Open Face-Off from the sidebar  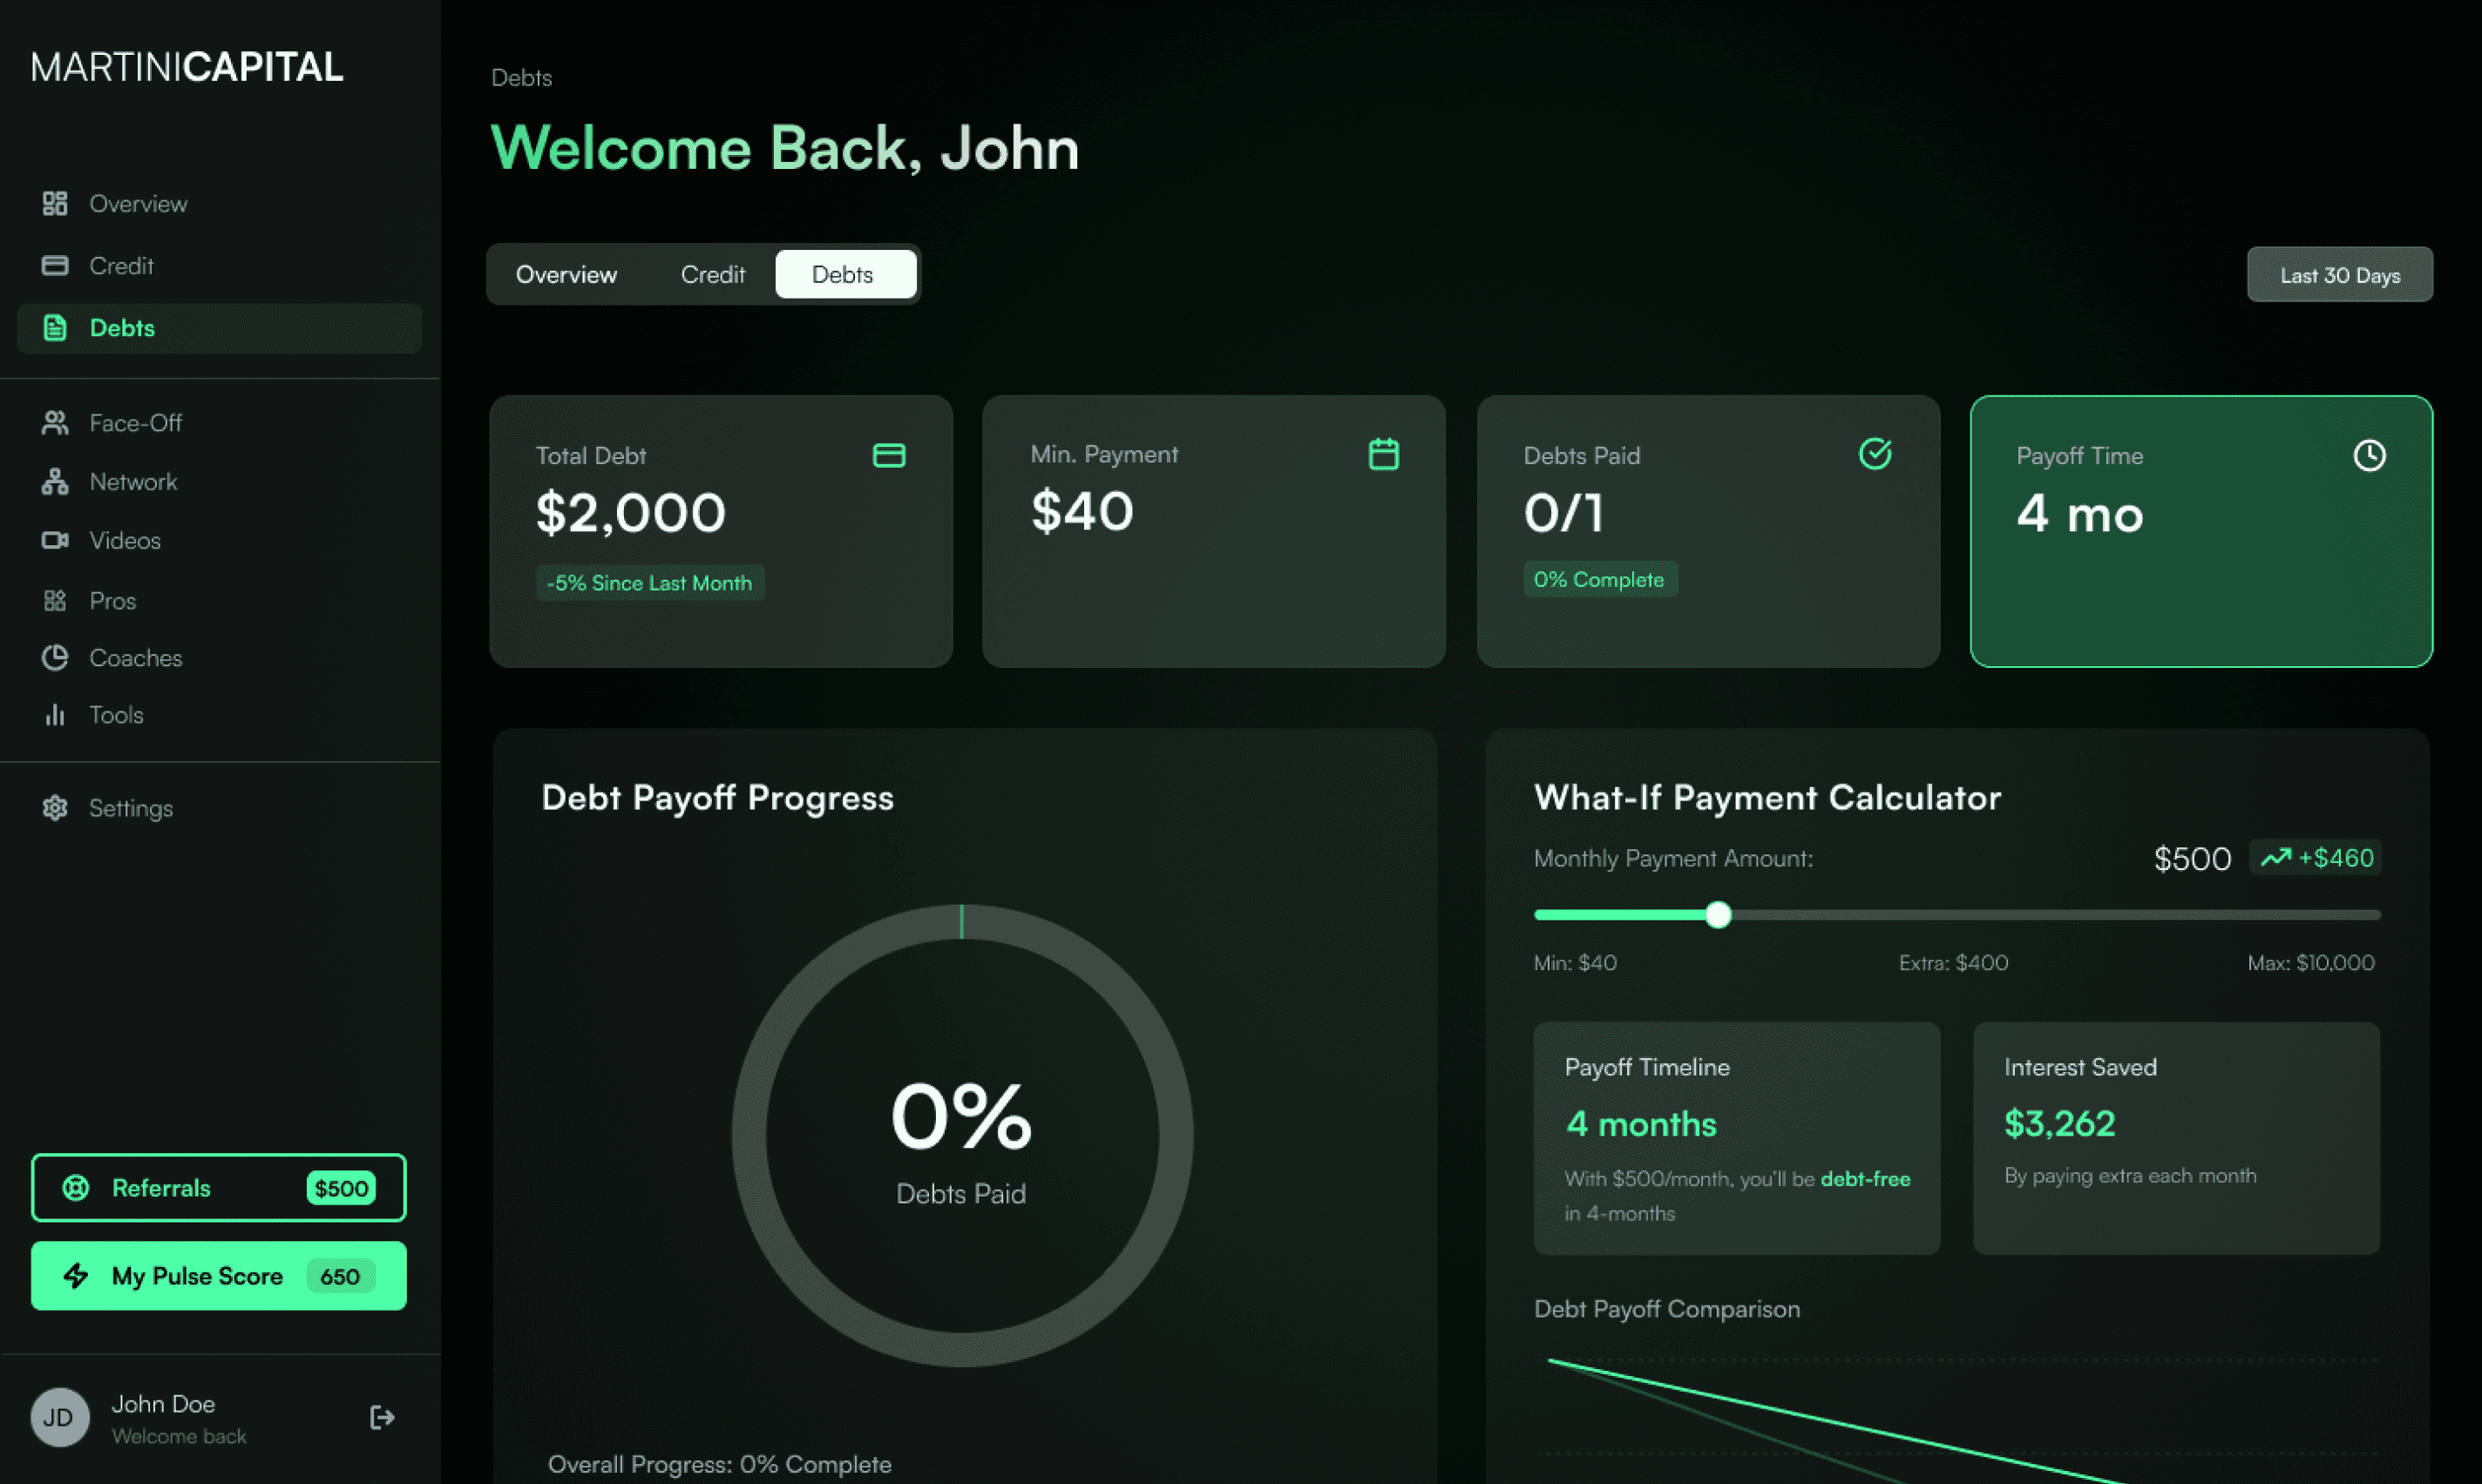[134, 423]
